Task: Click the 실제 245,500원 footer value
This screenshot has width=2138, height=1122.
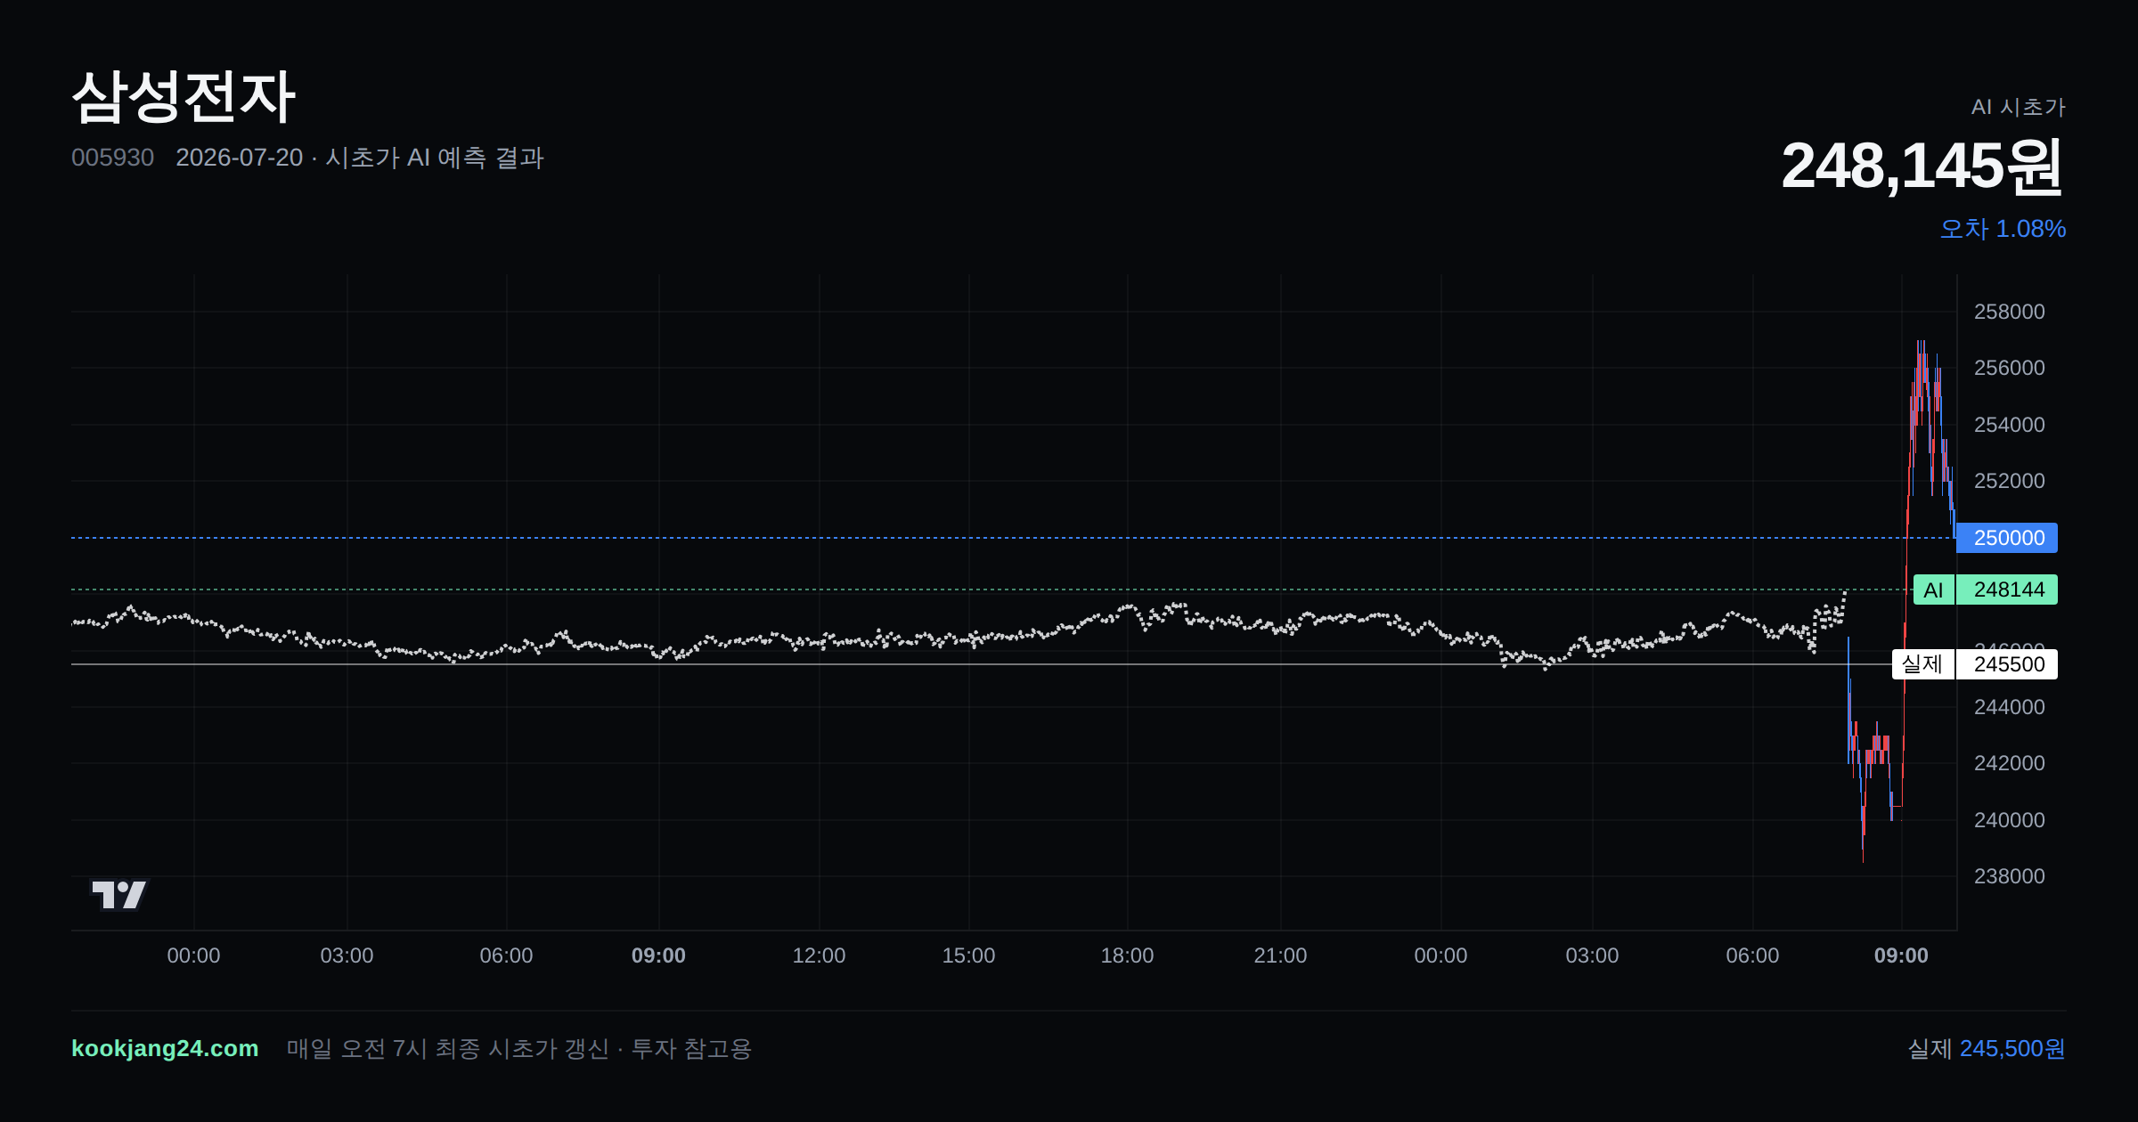Action: [x=1987, y=1048]
